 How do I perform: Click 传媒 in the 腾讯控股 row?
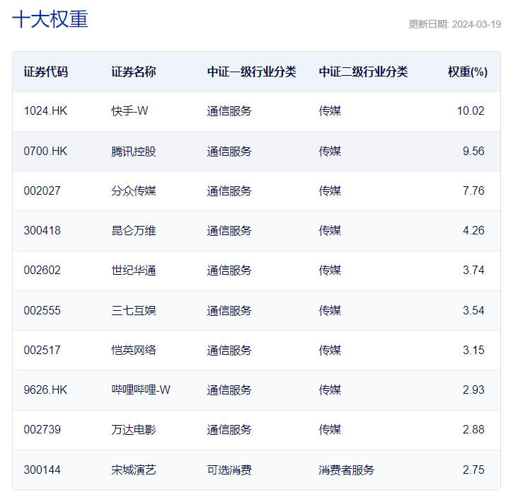[330, 151]
